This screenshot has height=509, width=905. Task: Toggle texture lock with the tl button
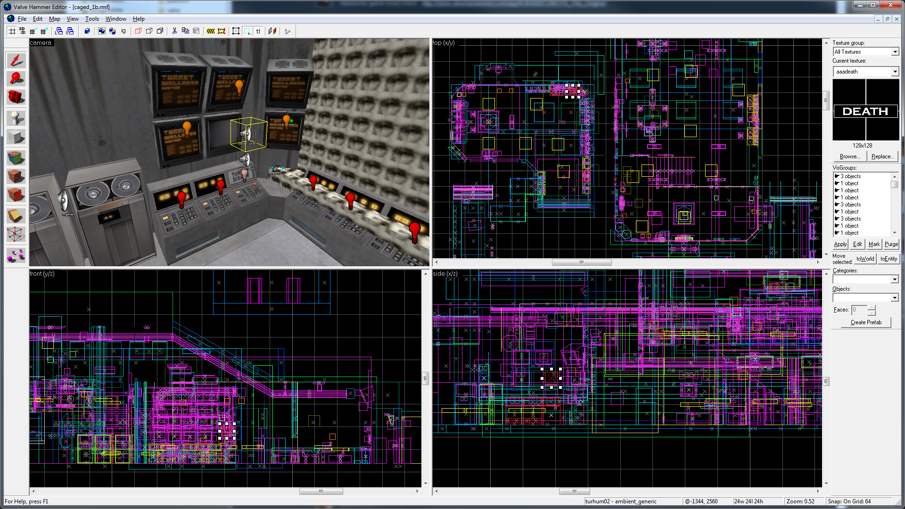point(258,31)
